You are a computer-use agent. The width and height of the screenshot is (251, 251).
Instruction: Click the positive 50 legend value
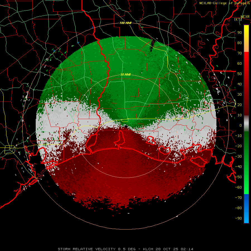coord(240,74)
